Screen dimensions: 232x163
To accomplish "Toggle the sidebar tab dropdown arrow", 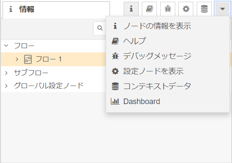I will (223, 9).
